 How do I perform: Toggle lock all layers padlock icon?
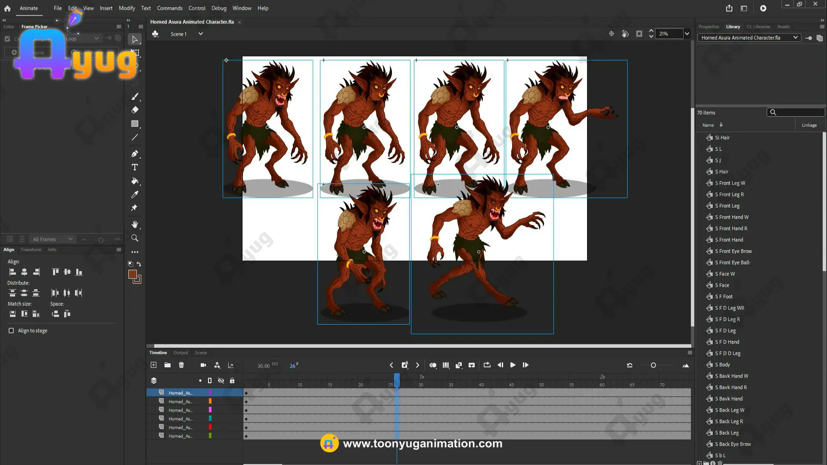click(232, 381)
